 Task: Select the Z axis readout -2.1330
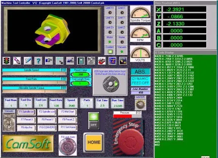click(x=184, y=23)
